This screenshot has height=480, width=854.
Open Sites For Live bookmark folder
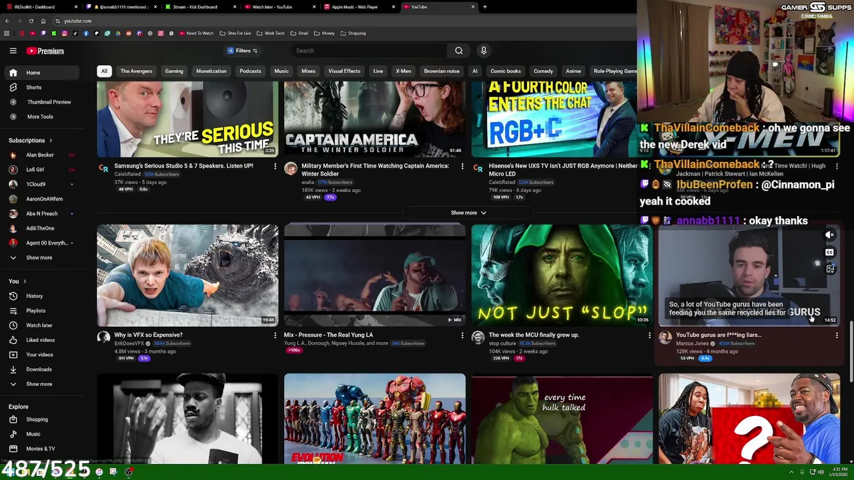pyautogui.click(x=235, y=33)
